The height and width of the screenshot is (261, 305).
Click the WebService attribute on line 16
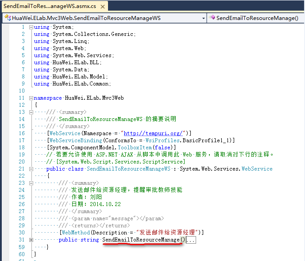65,133
